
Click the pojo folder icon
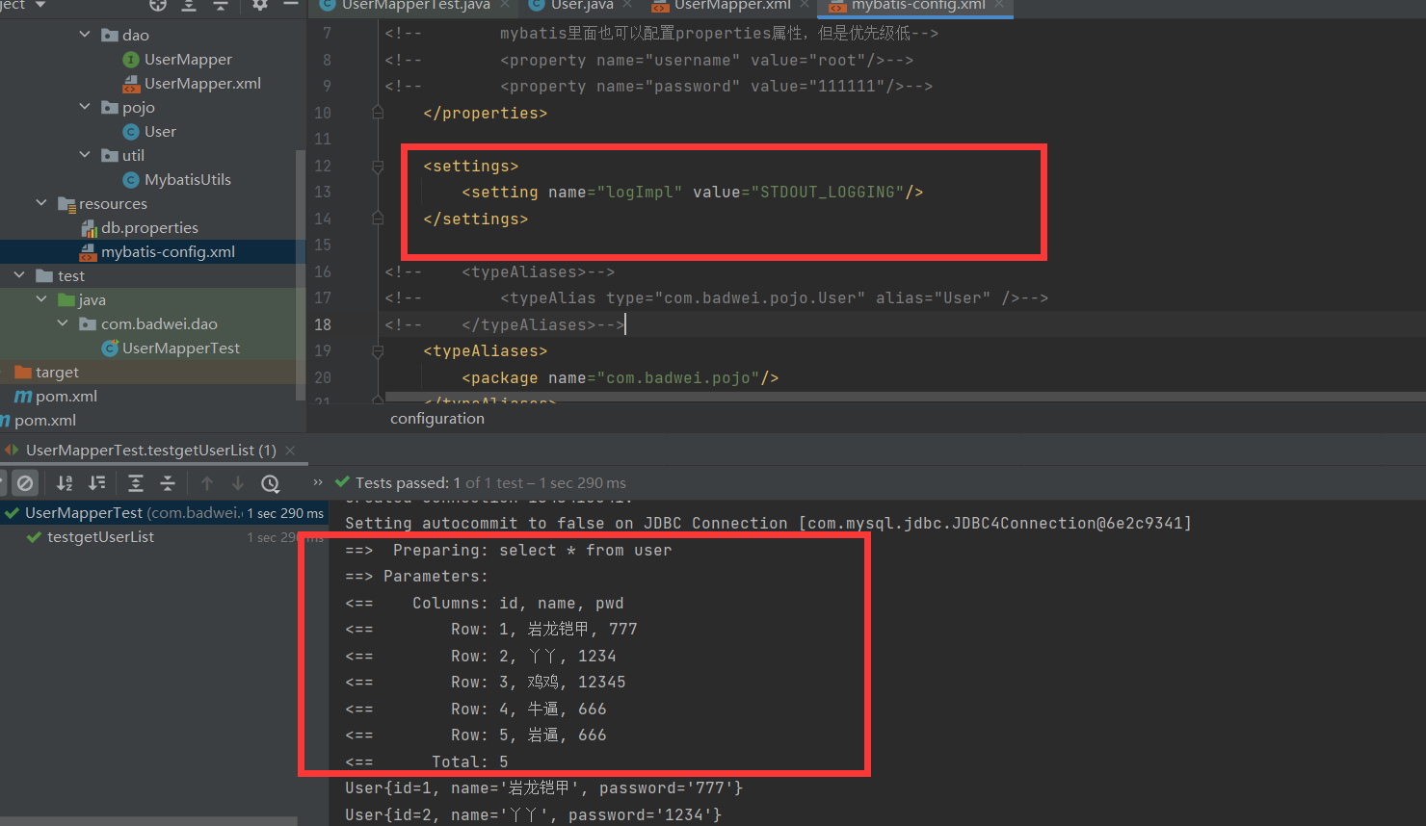(110, 108)
